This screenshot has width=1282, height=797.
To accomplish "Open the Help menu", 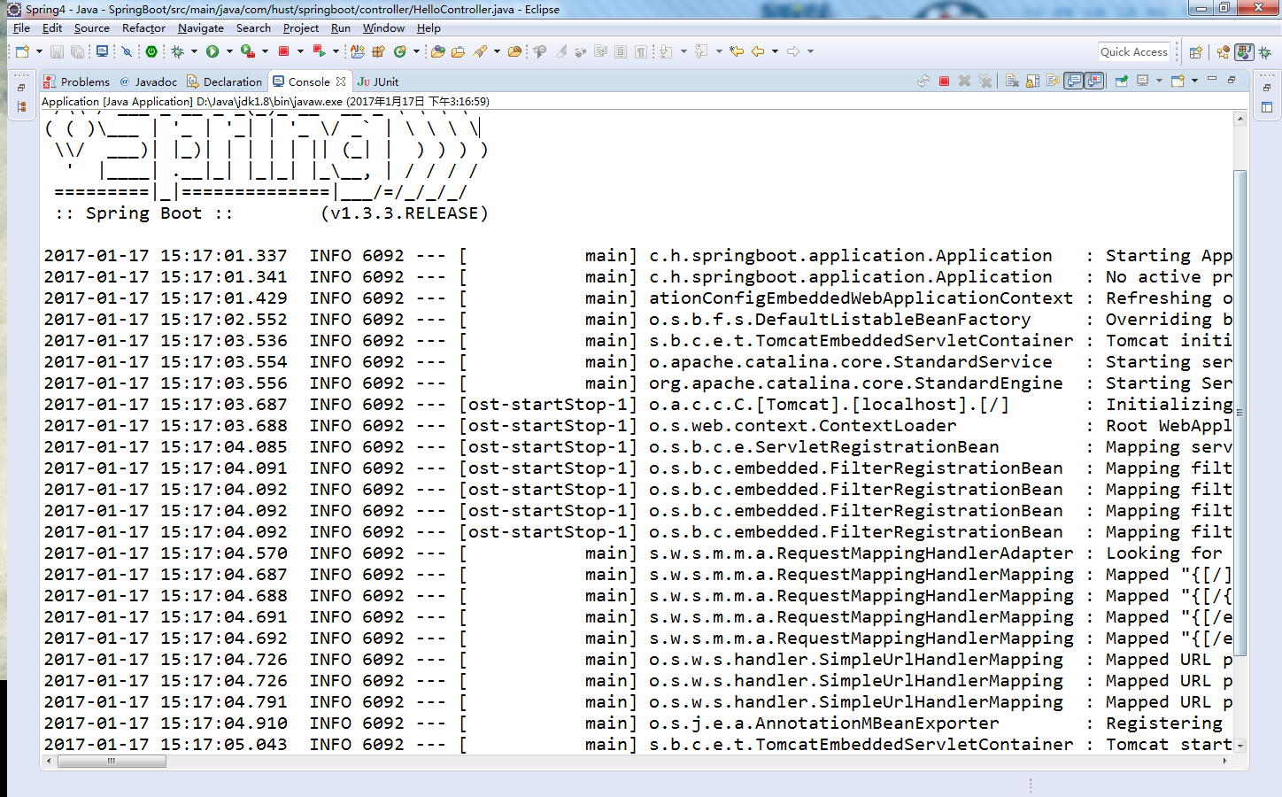I will coord(429,28).
